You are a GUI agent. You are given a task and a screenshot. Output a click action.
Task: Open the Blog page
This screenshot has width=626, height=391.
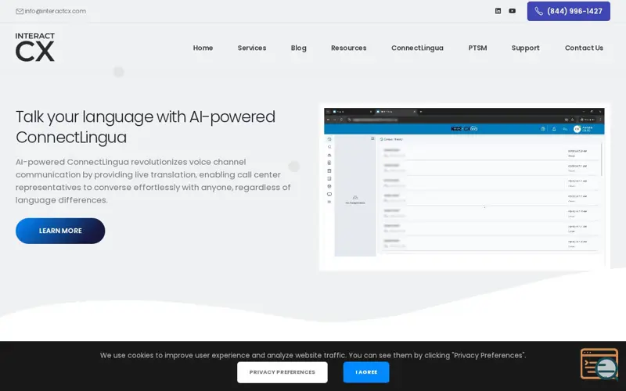(299, 48)
